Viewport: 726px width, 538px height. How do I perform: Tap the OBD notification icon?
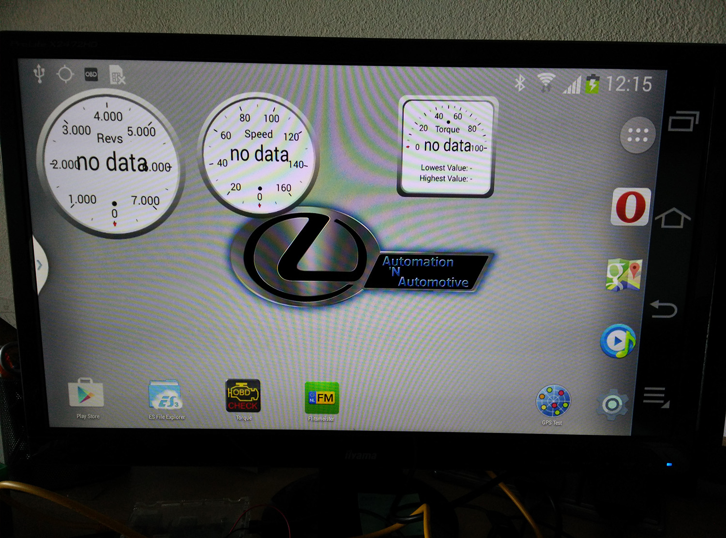coord(91,75)
